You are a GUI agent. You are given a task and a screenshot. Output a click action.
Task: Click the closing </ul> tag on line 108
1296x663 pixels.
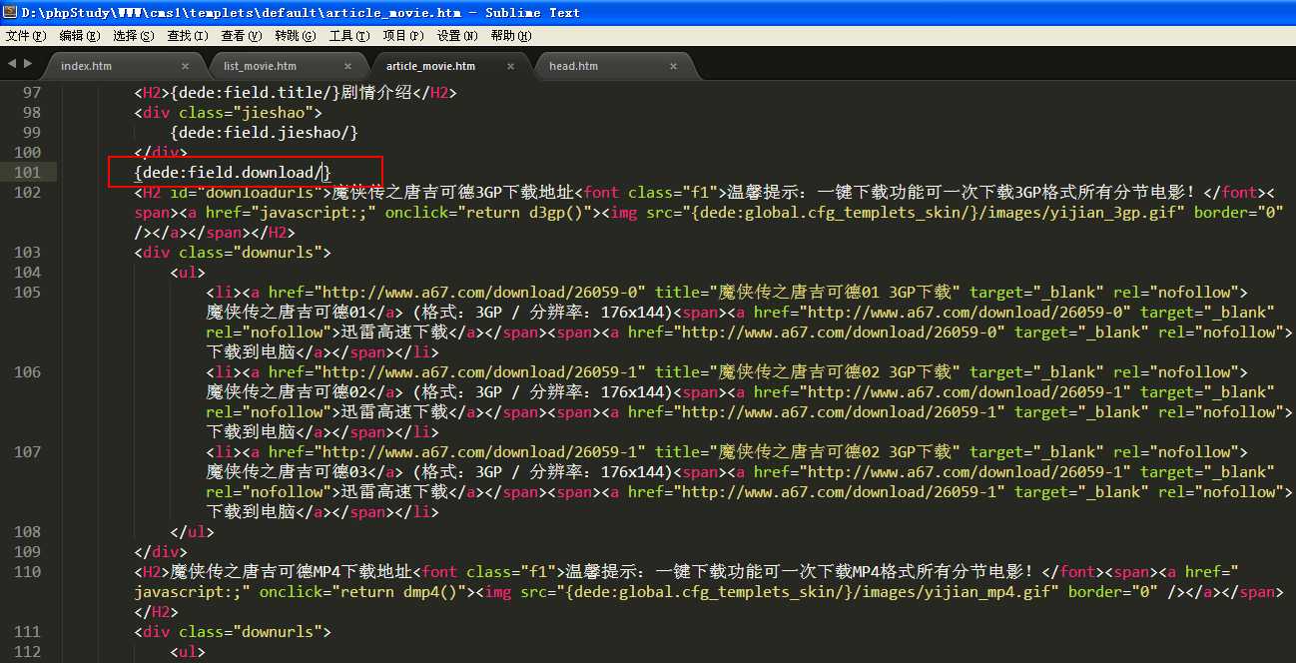pos(193,532)
